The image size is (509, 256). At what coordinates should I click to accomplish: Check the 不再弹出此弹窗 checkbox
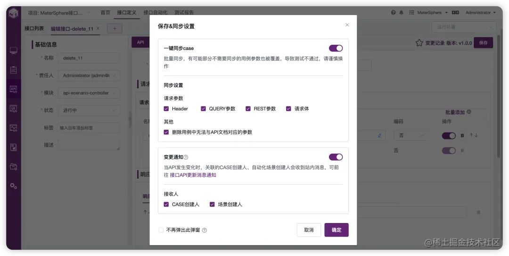161,230
